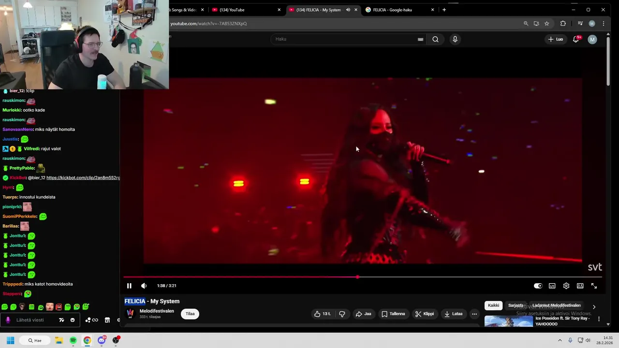Open the Chrome profile avatar

(x=591, y=24)
